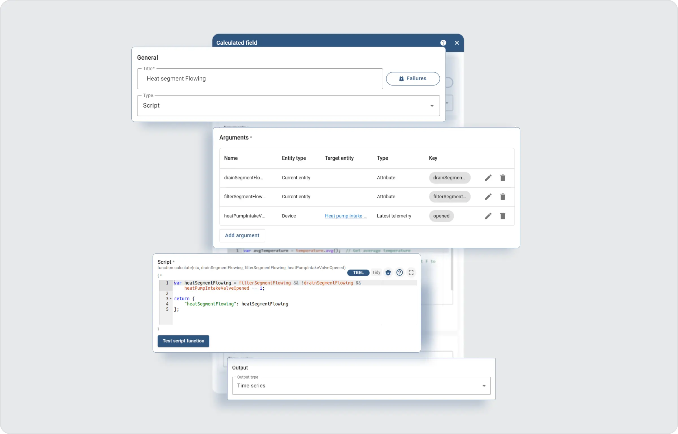Open the script editor help icon

pyautogui.click(x=399, y=272)
